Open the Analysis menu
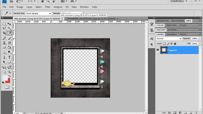 (58, 7)
